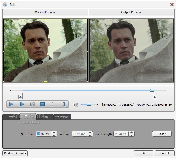Open the Crop tab
The height and width of the screenshot is (159, 177).
click(x=45, y=117)
